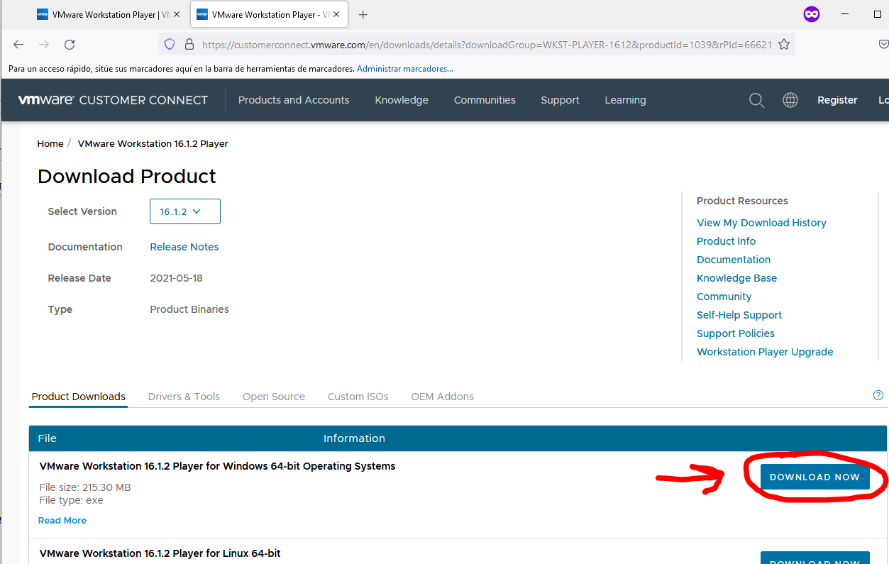Click the VMware Workstation 16.1.2 Player breadcrumb
889x564 pixels.
(x=153, y=143)
